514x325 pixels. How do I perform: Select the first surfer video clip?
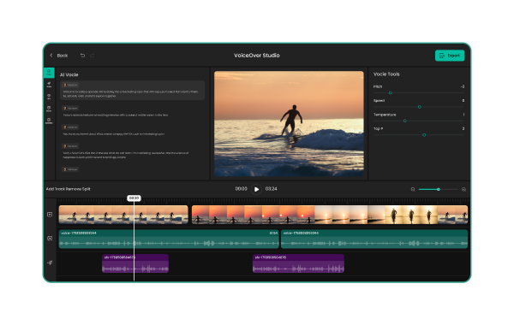[x=123, y=215]
